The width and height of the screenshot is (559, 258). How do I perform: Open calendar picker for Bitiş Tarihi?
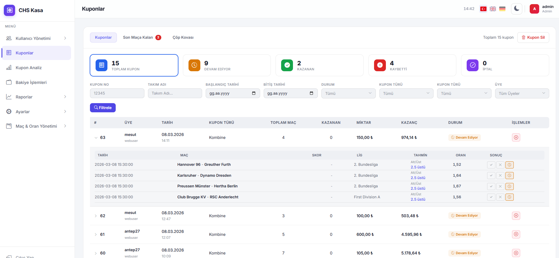point(311,93)
